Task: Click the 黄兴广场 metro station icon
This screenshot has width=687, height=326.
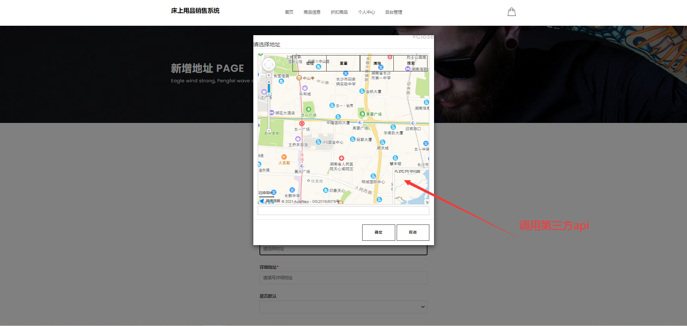Action: coord(302,166)
